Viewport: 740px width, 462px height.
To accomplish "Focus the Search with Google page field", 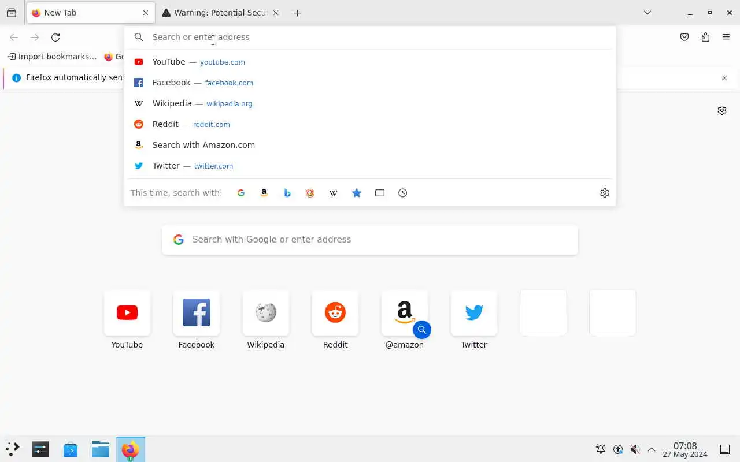I will pos(370,240).
